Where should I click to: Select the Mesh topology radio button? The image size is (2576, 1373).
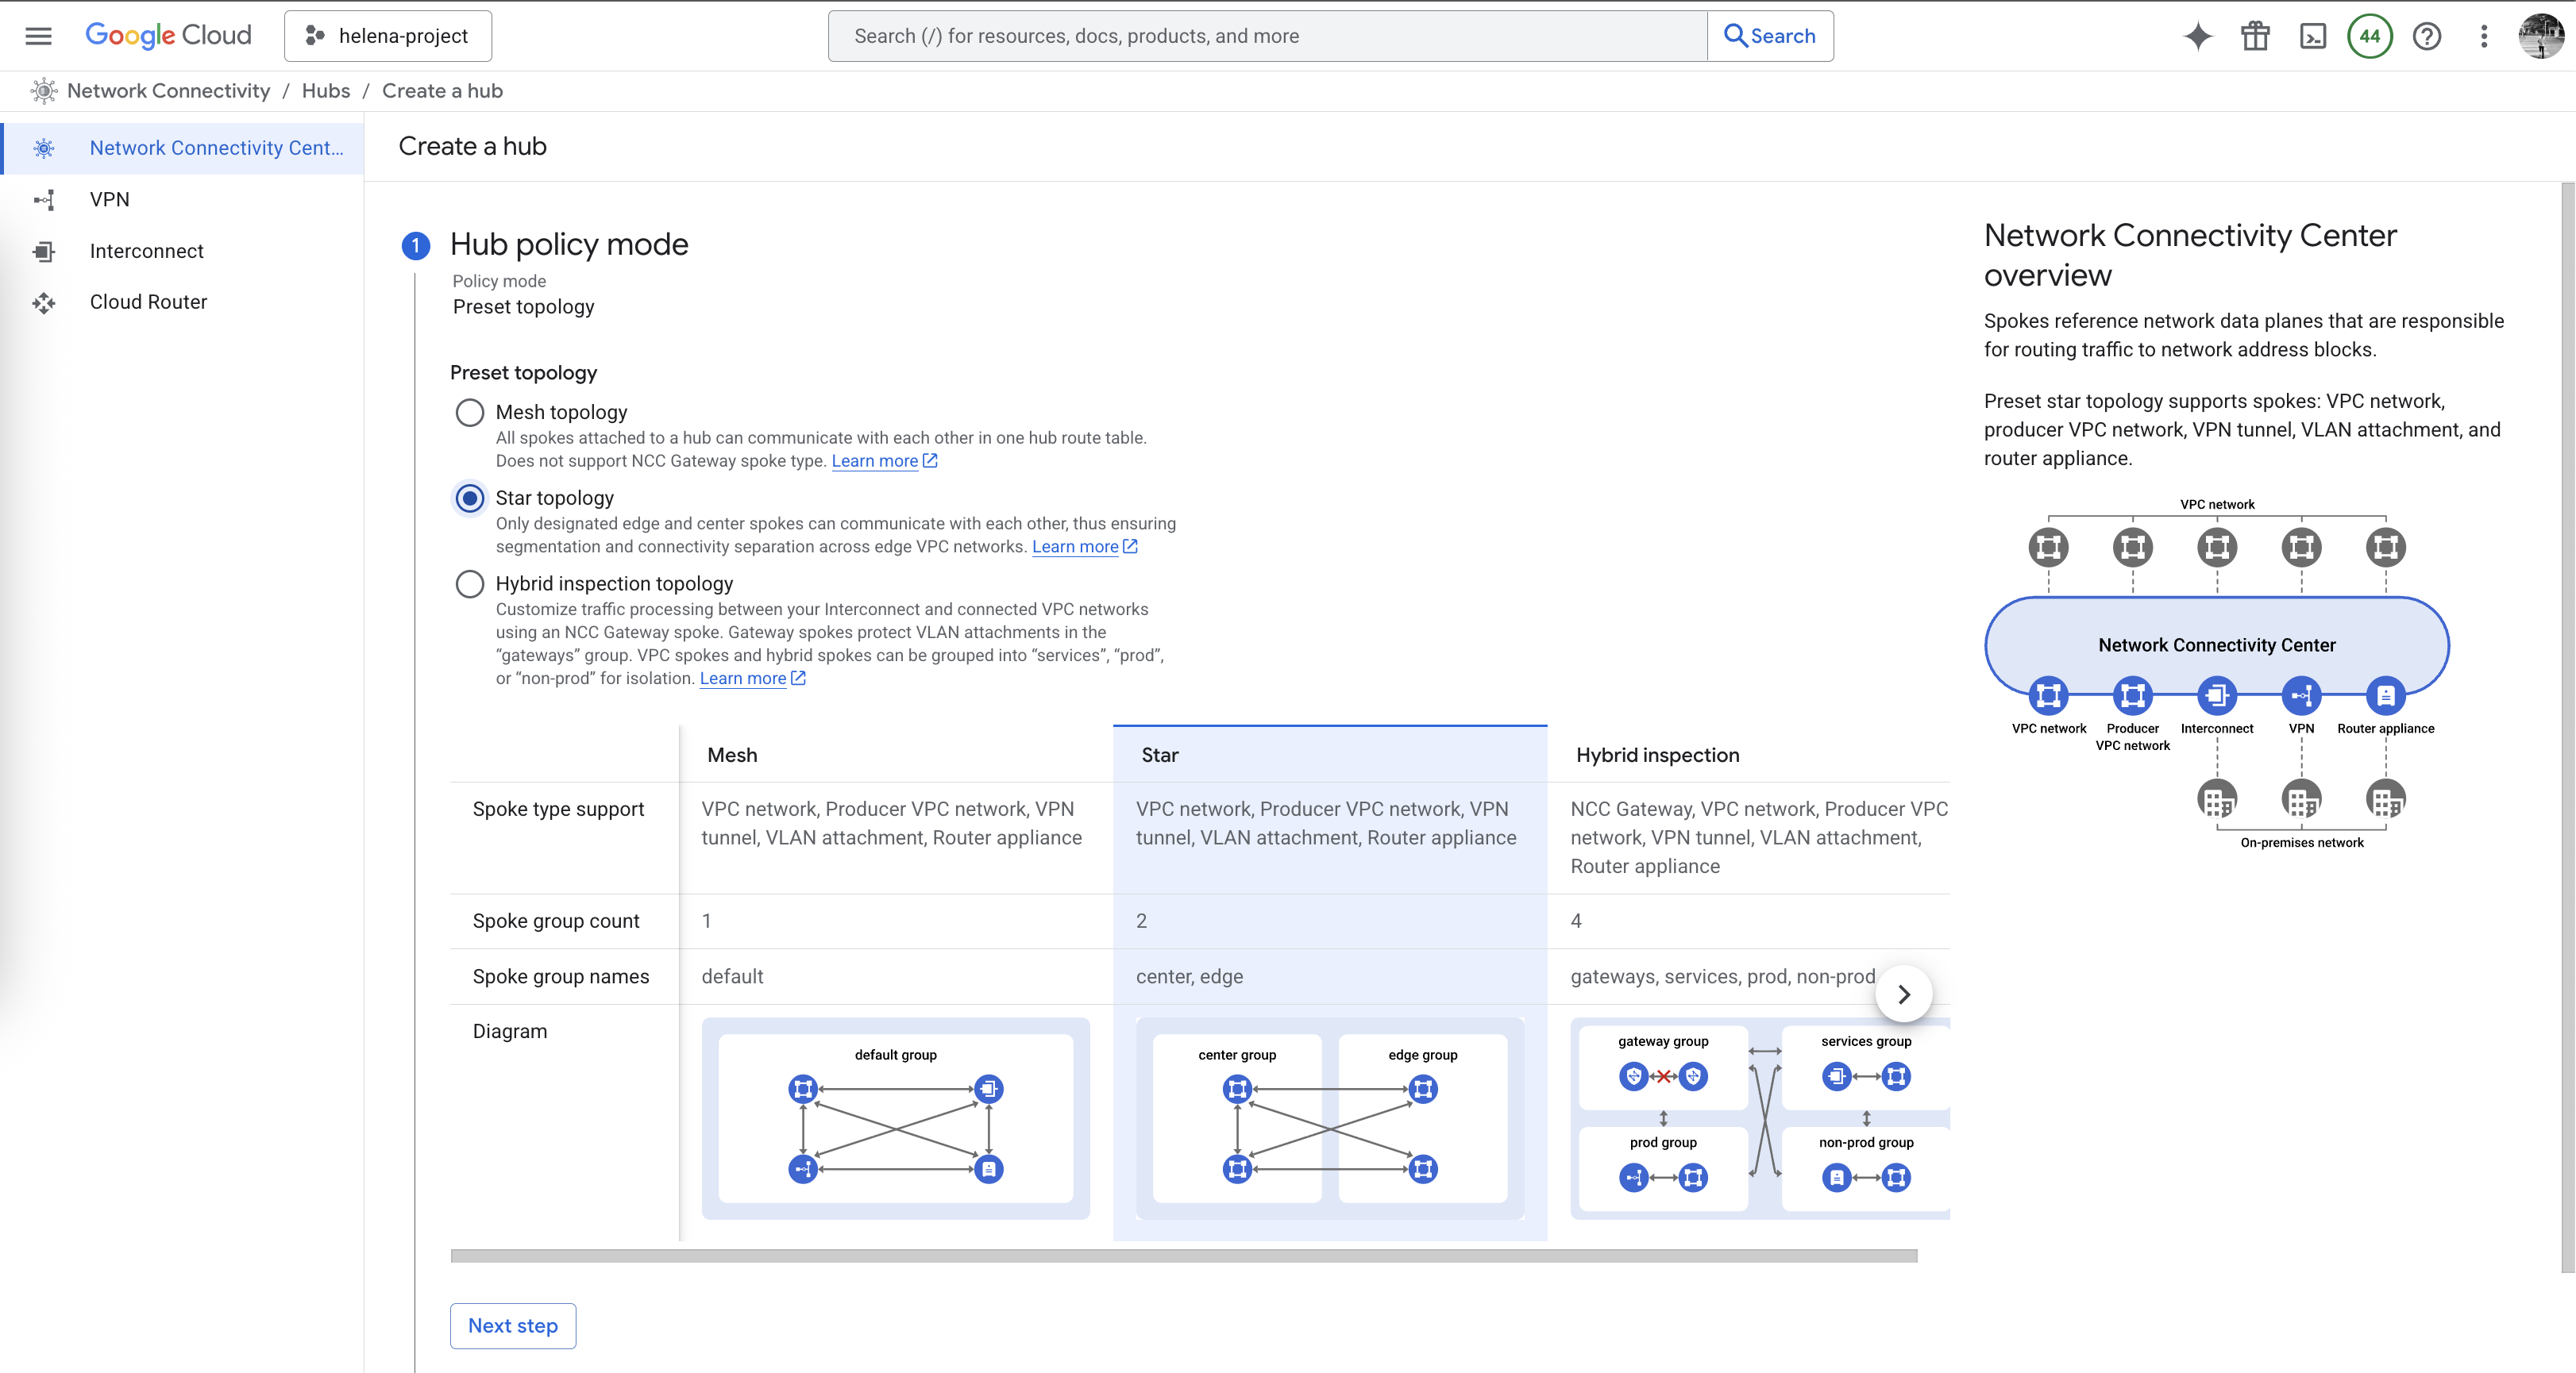pos(469,413)
